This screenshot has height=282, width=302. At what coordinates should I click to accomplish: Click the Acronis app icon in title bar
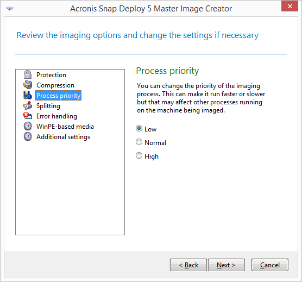point(10,8)
